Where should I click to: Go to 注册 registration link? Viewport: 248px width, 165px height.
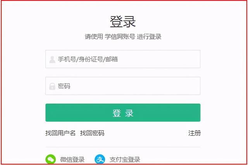point(195,133)
